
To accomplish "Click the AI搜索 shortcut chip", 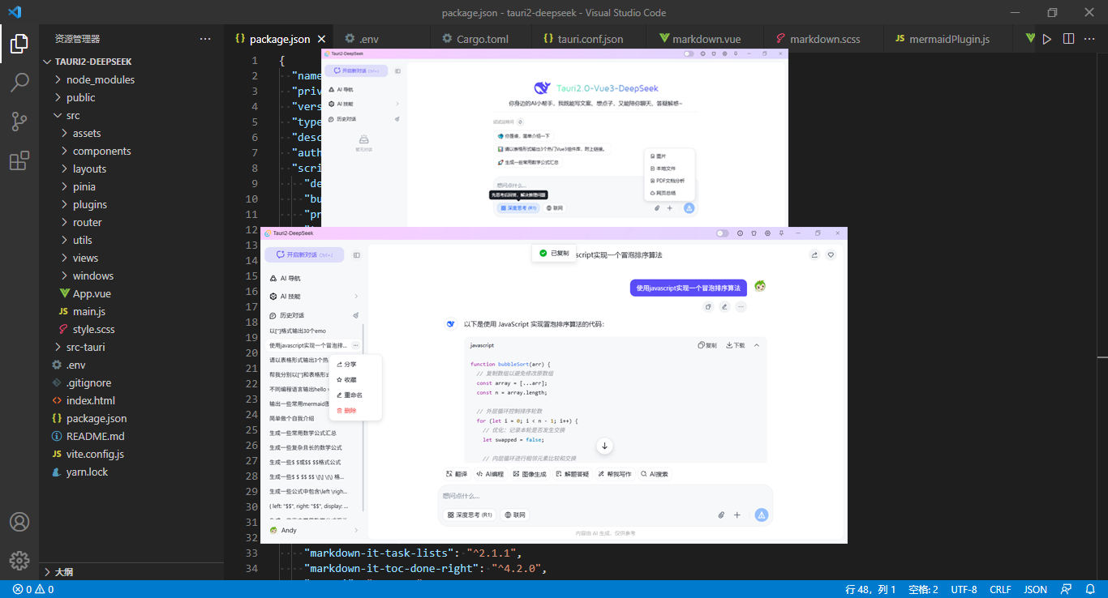I will 654,474.
